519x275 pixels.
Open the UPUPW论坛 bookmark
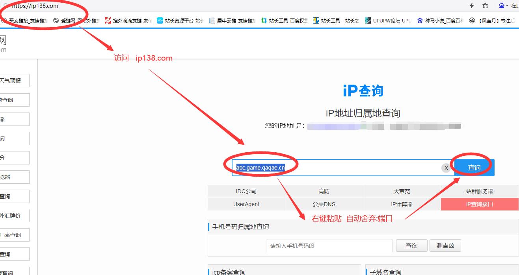click(x=388, y=21)
